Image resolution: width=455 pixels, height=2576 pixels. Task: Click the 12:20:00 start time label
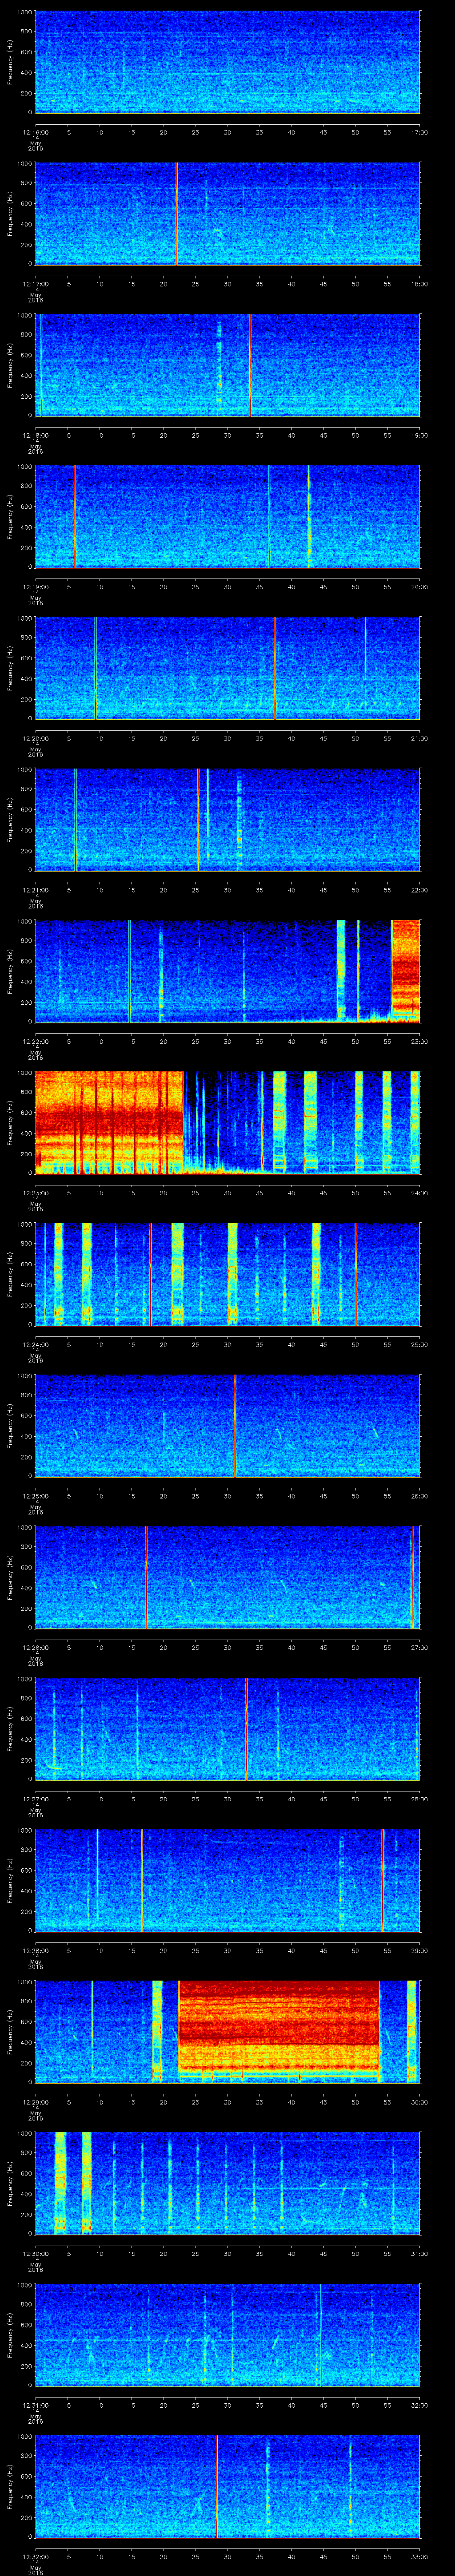pyautogui.click(x=35, y=738)
